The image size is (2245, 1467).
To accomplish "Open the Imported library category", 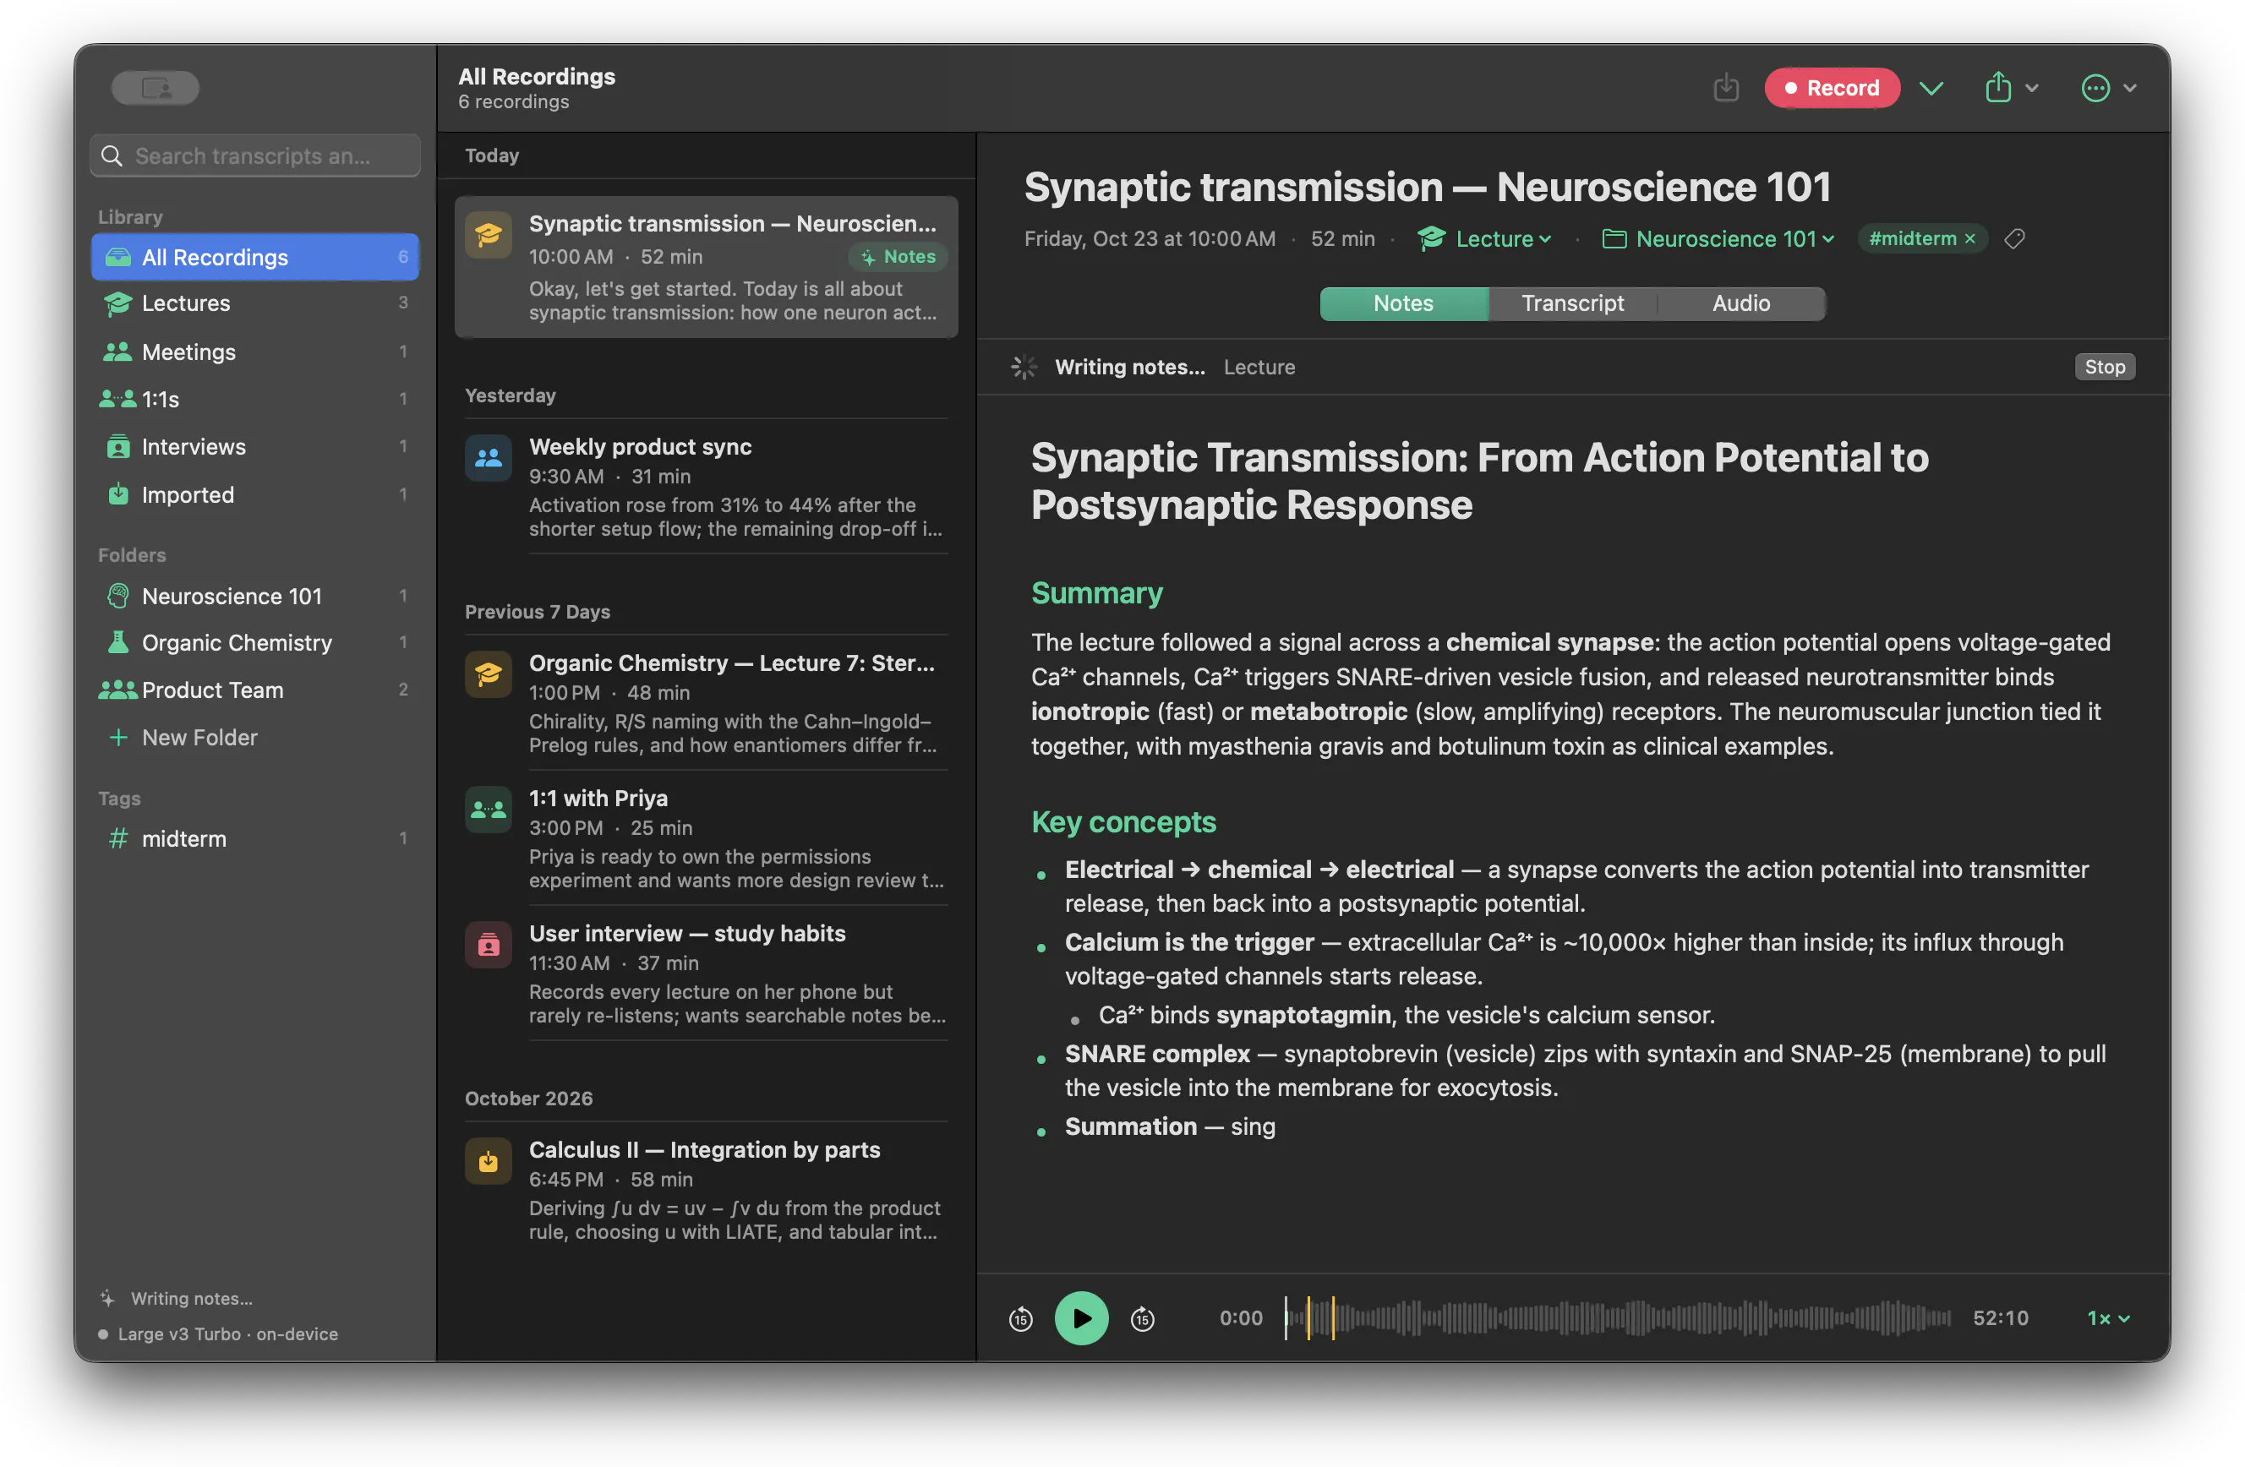I will [254, 494].
